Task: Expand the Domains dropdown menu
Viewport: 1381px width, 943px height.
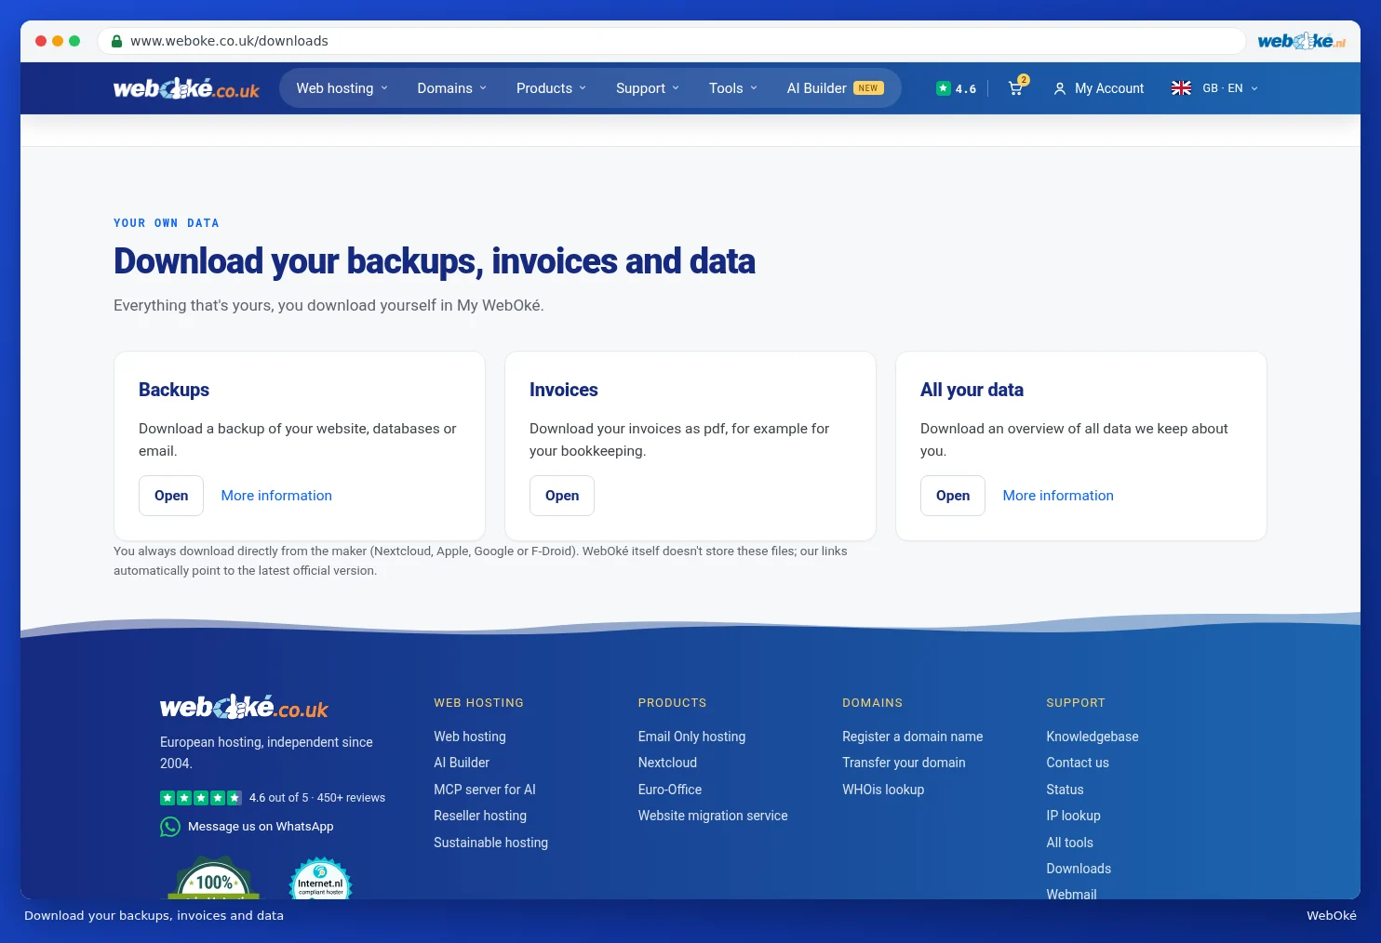Action: click(x=452, y=88)
